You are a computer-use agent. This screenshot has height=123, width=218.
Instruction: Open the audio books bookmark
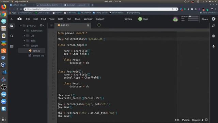[x=70, y=13]
